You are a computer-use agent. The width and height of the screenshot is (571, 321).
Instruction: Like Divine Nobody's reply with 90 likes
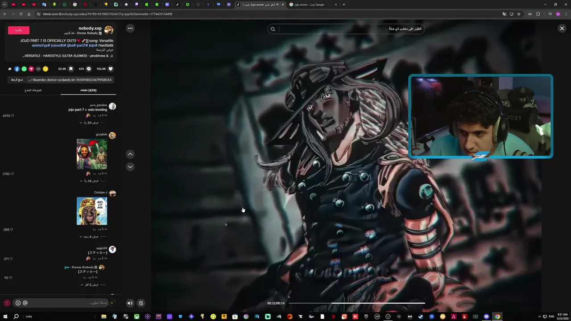[11, 278]
